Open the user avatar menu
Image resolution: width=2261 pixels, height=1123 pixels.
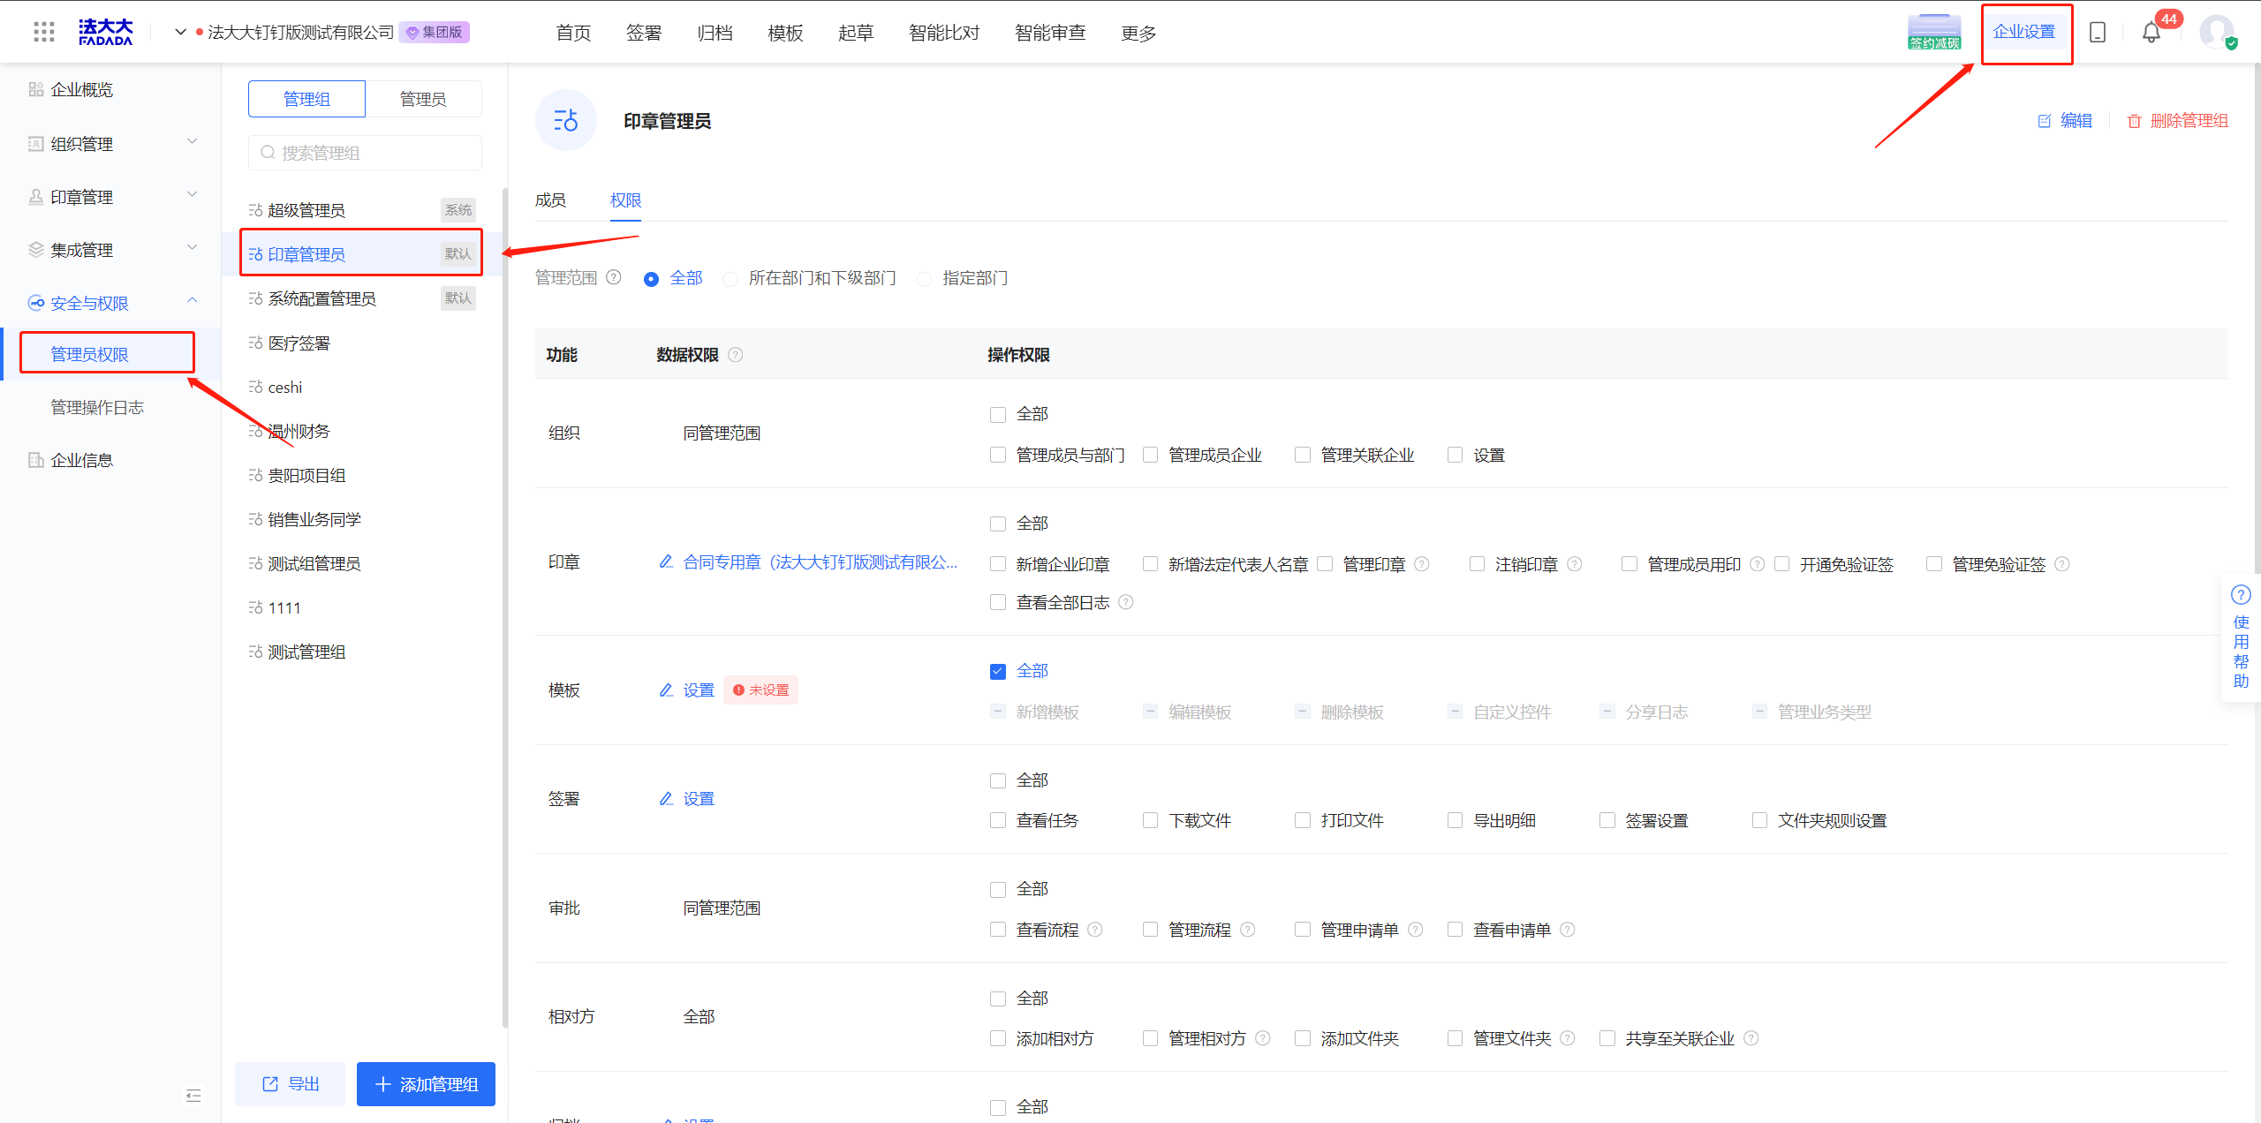[2217, 33]
